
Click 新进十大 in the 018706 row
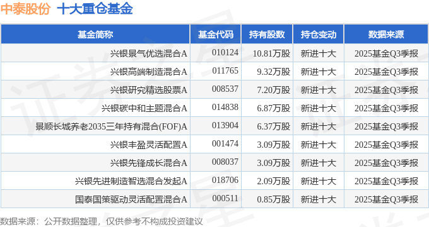pos(318,181)
